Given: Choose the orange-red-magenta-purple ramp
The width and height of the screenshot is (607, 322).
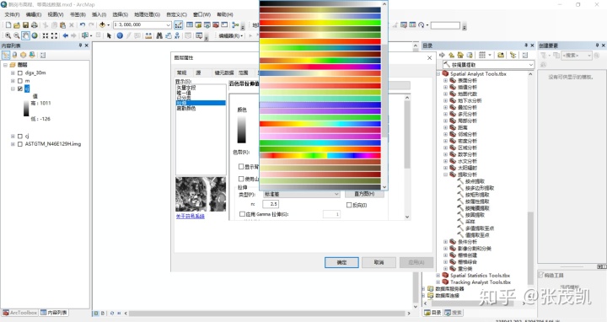Looking at the screenshot, I should (320, 67).
